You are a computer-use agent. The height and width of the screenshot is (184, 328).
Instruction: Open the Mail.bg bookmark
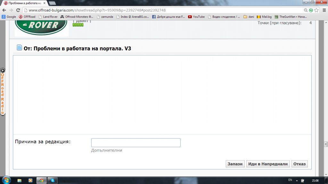point(264,17)
